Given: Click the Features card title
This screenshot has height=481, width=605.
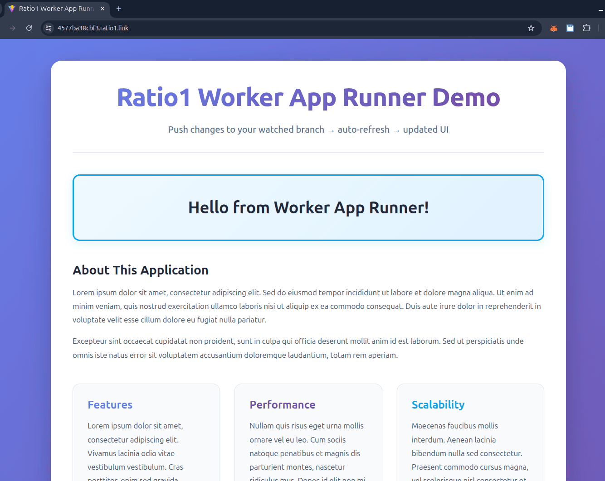Looking at the screenshot, I should click(110, 405).
